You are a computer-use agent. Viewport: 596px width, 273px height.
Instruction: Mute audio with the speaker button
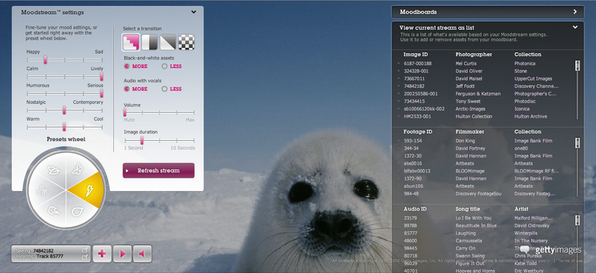[x=142, y=254]
